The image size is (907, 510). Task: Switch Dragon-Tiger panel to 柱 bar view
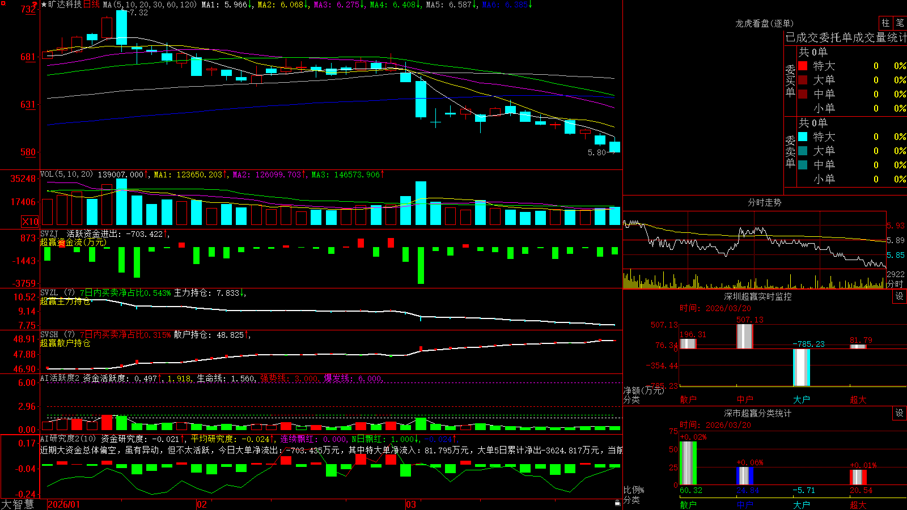click(x=885, y=23)
